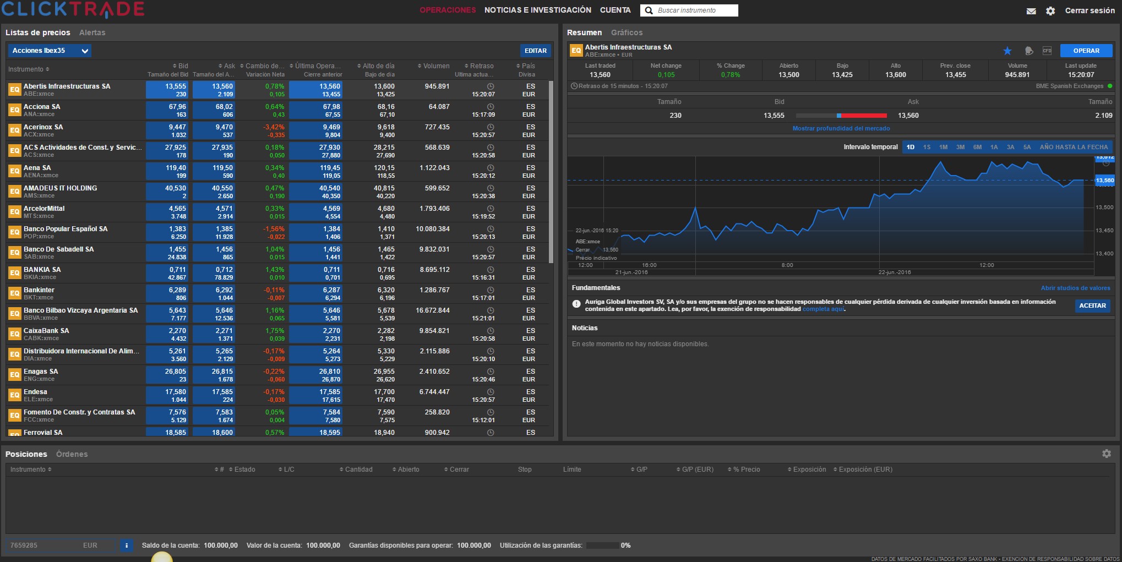Click the Buscar instrumento search field
Screen dimensions: 1122x562
[689, 10]
